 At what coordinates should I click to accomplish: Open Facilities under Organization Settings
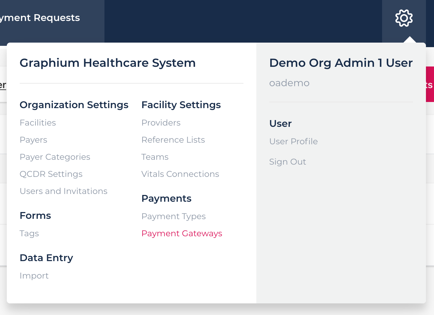(38, 123)
